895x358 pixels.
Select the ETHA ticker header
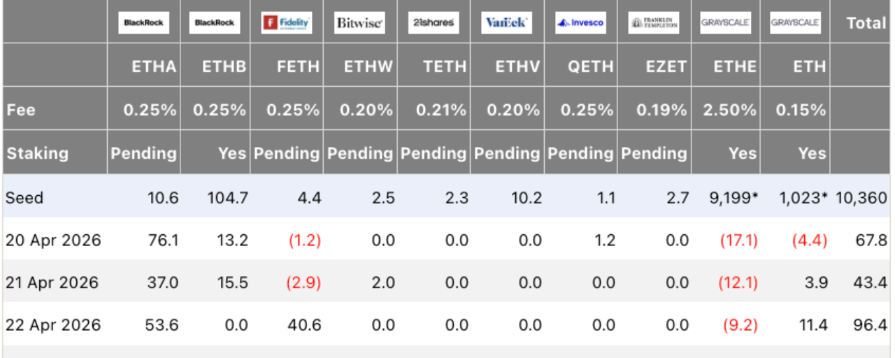coord(154,66)
